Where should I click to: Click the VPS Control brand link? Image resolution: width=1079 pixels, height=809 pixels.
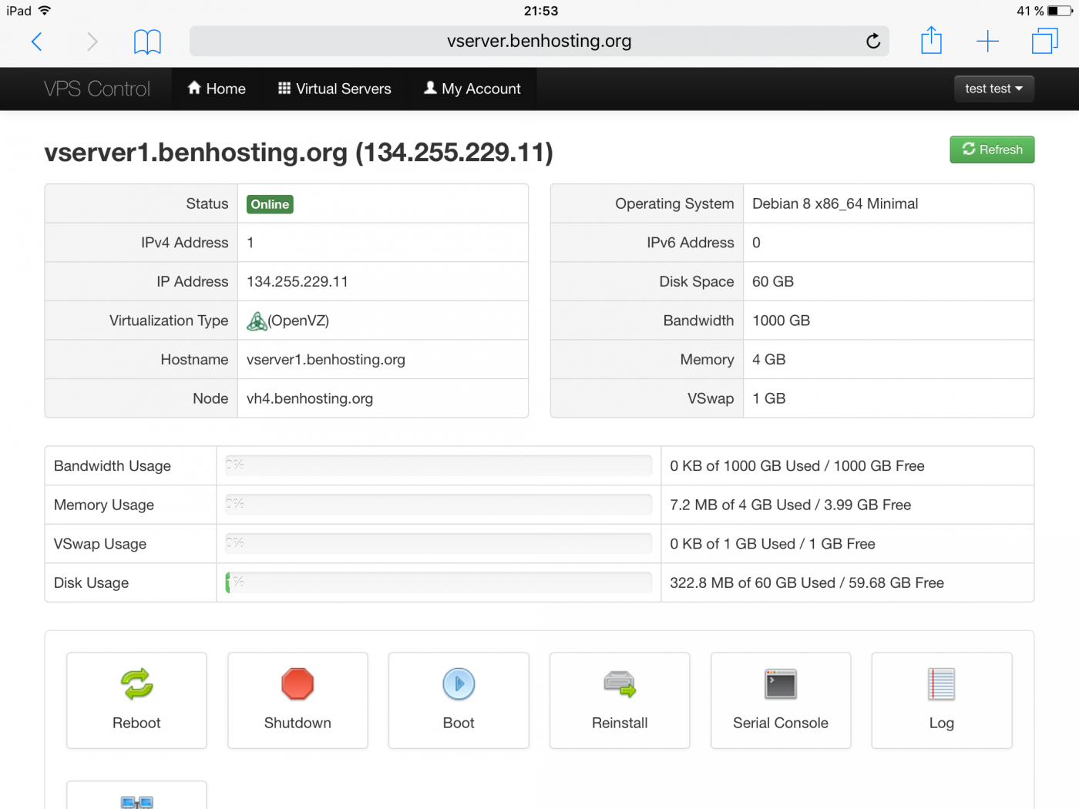[x=97, y=89]
